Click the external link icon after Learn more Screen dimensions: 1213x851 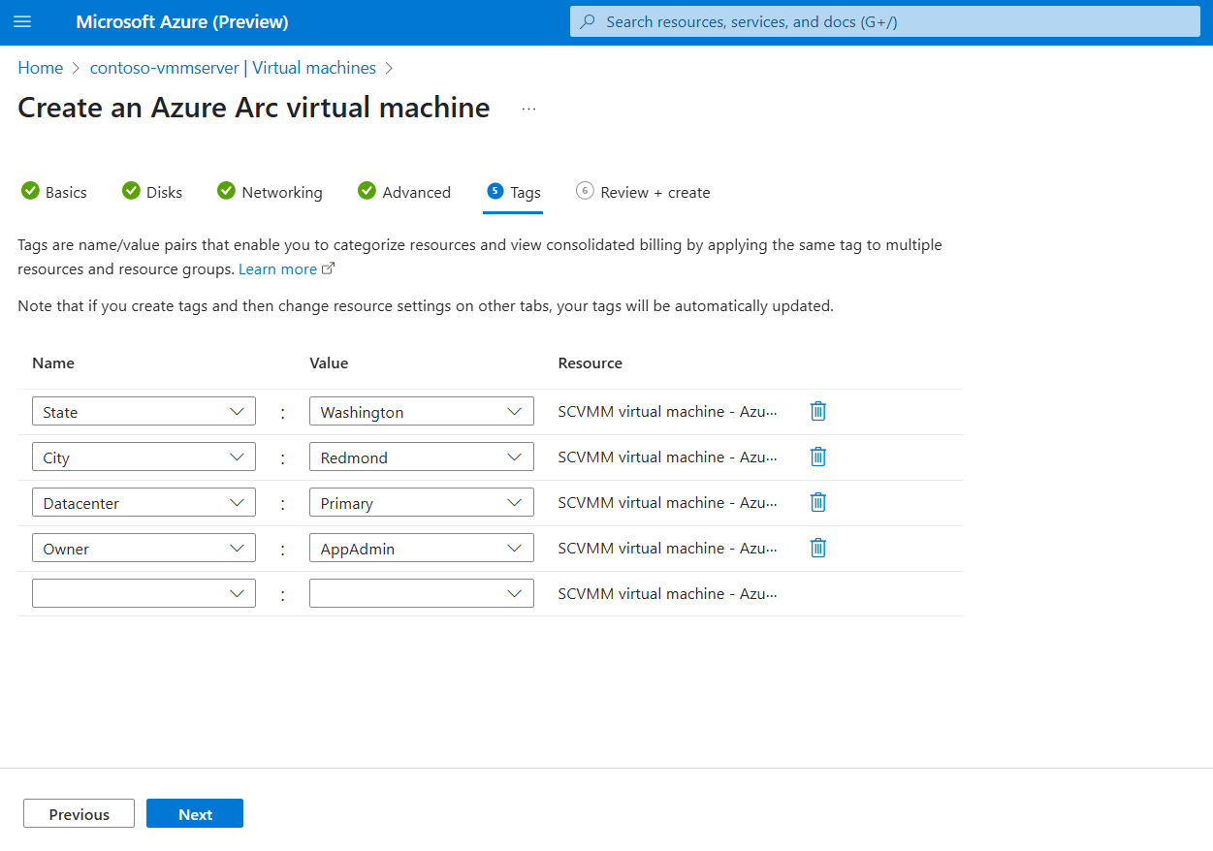(329, 268)
